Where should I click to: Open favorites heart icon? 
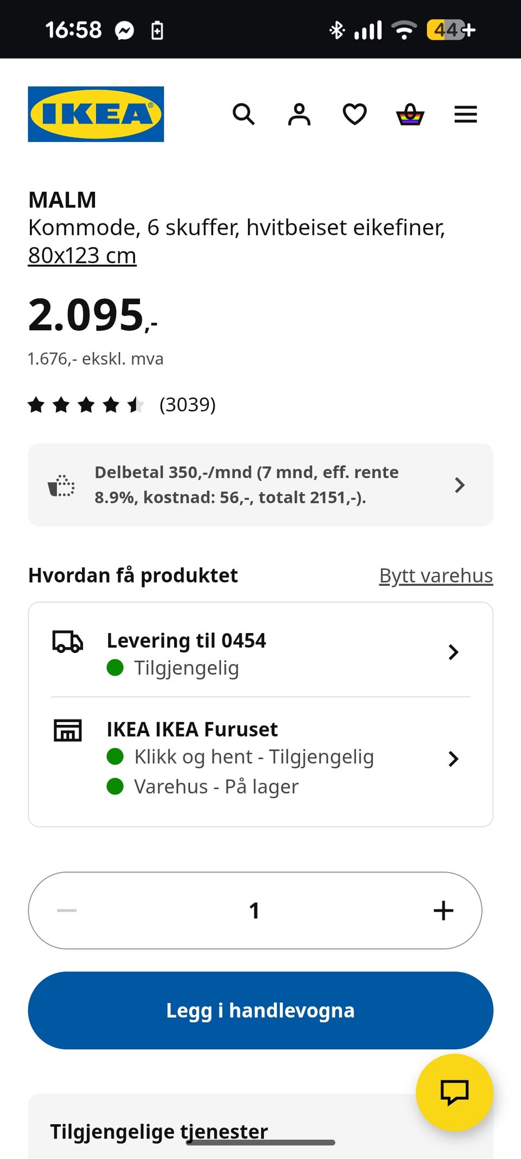pyautogui.click(x=354, y=115)
